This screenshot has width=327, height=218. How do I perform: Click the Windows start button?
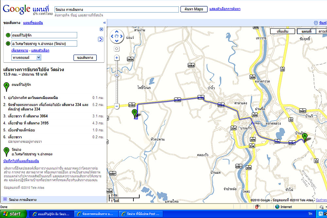click(13, 214)
